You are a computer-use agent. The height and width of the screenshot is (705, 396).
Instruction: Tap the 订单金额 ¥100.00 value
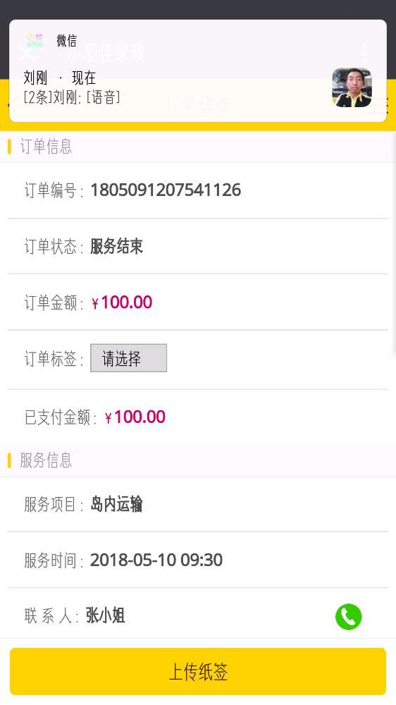[122, 302]
